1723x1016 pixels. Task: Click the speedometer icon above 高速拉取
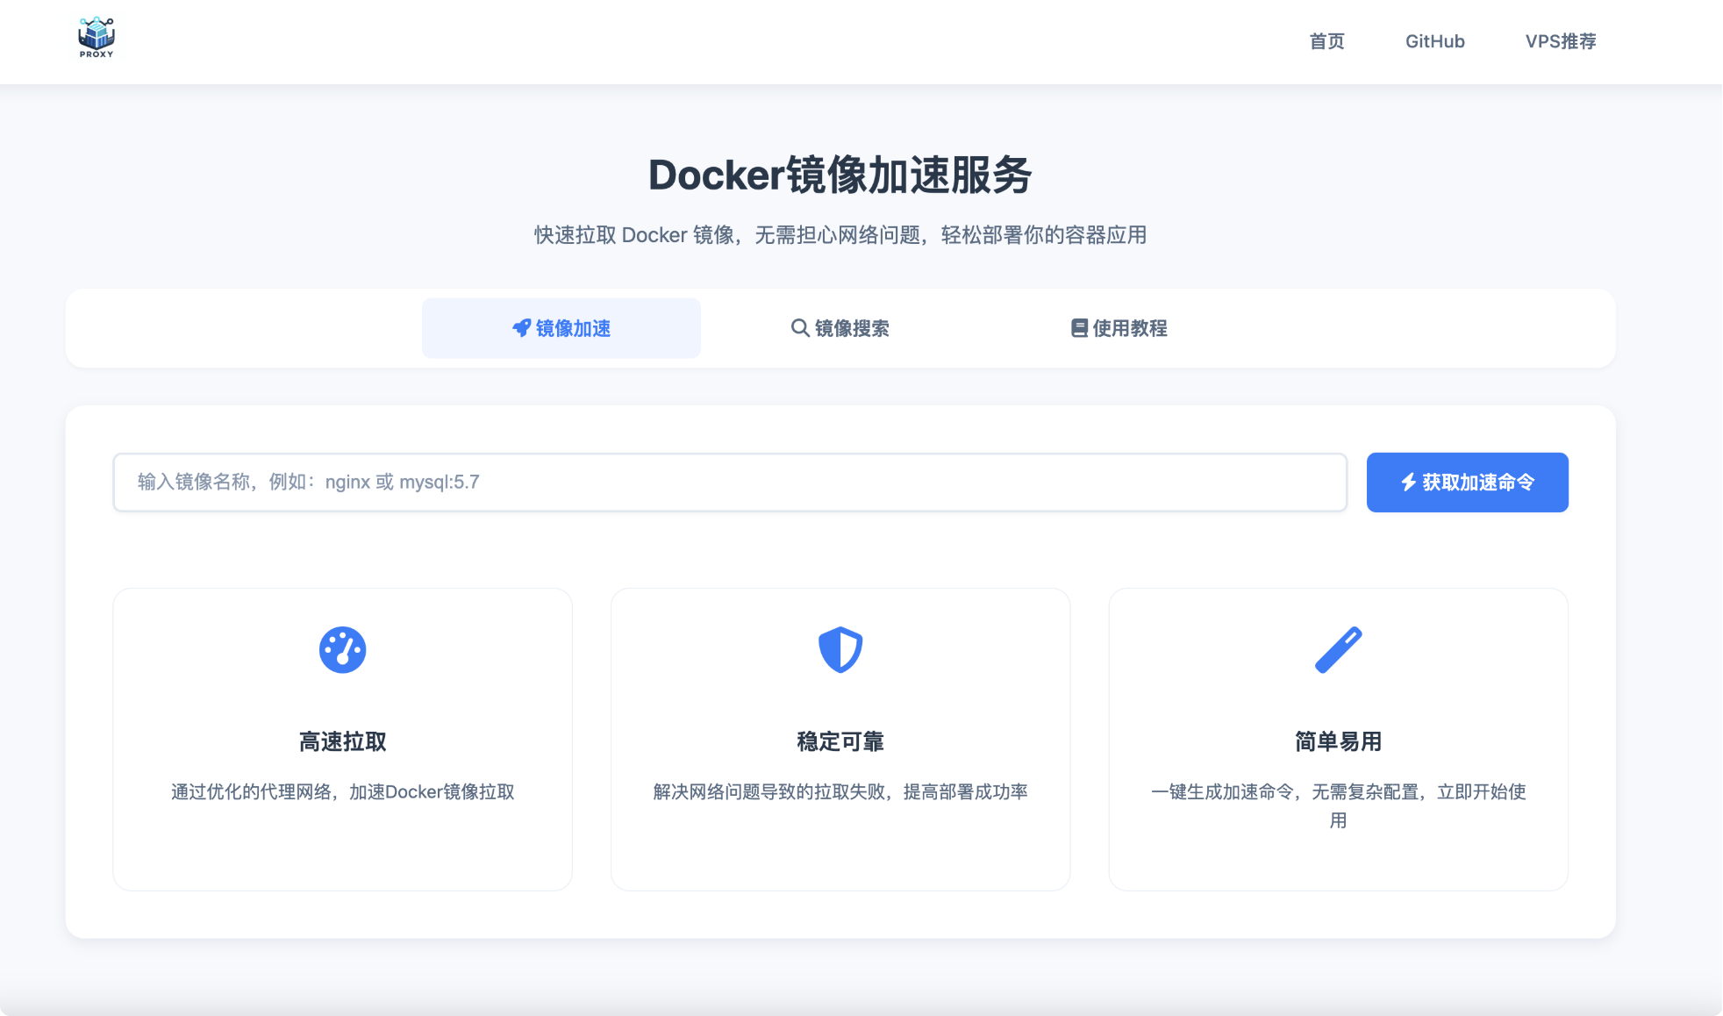[x=342, y=650]
